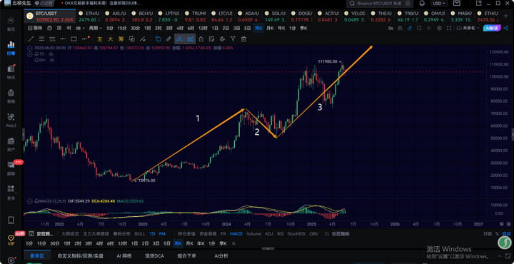Open the 行情 market sidebar item
514x264 pixels.
11,48
